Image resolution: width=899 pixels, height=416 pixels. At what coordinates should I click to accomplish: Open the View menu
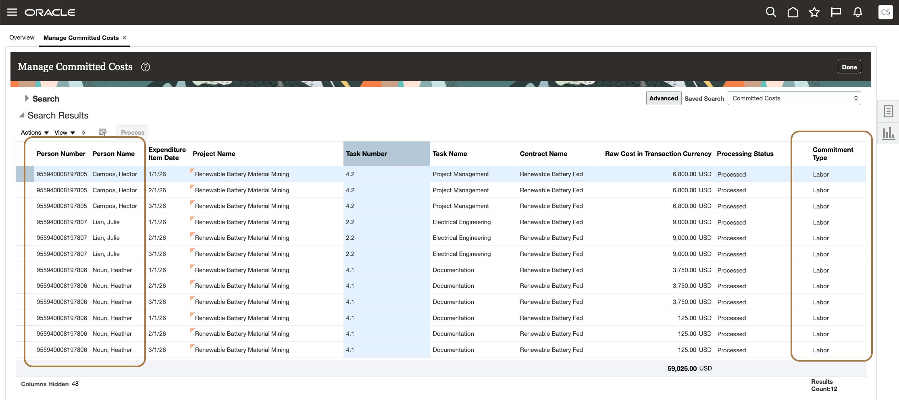(x=65, y=133)
